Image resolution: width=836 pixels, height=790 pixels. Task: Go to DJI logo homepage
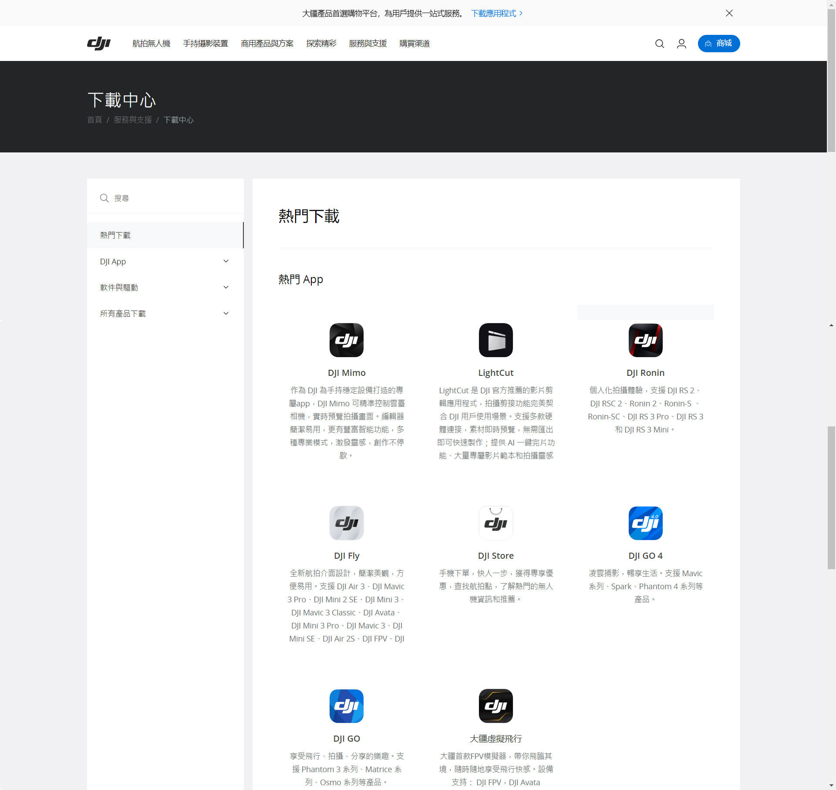pos(99,44)
